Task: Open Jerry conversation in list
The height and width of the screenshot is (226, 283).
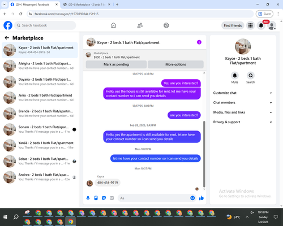Action: click(40, 98)
